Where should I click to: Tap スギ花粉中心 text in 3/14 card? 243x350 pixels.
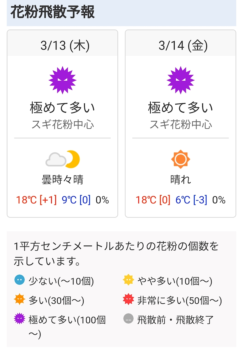click(181, 125)
